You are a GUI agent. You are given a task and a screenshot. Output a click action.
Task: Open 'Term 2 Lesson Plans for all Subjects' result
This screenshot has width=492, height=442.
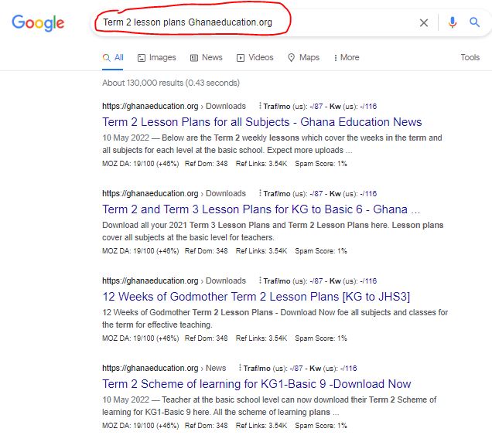point(262,122)
